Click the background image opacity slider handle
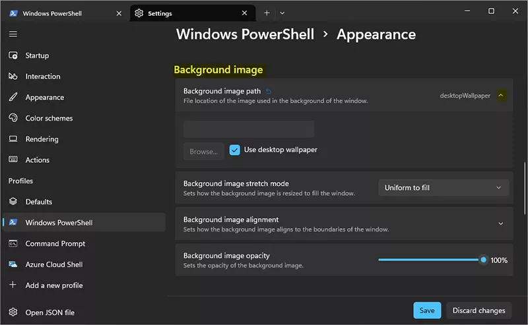This screenshot has width=528, height=325. [483, 260]
